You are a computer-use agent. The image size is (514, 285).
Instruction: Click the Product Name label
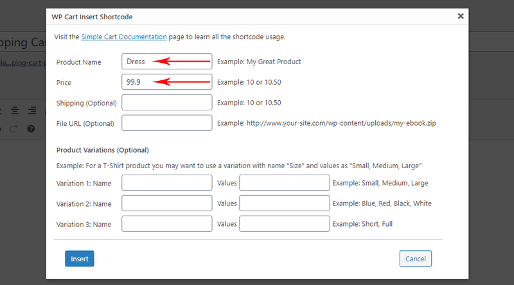click(78, 62)
